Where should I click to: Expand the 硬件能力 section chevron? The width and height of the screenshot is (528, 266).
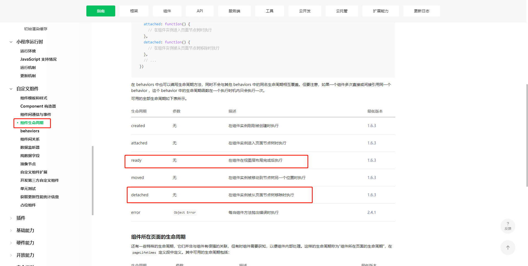click(x=11, y=243)
